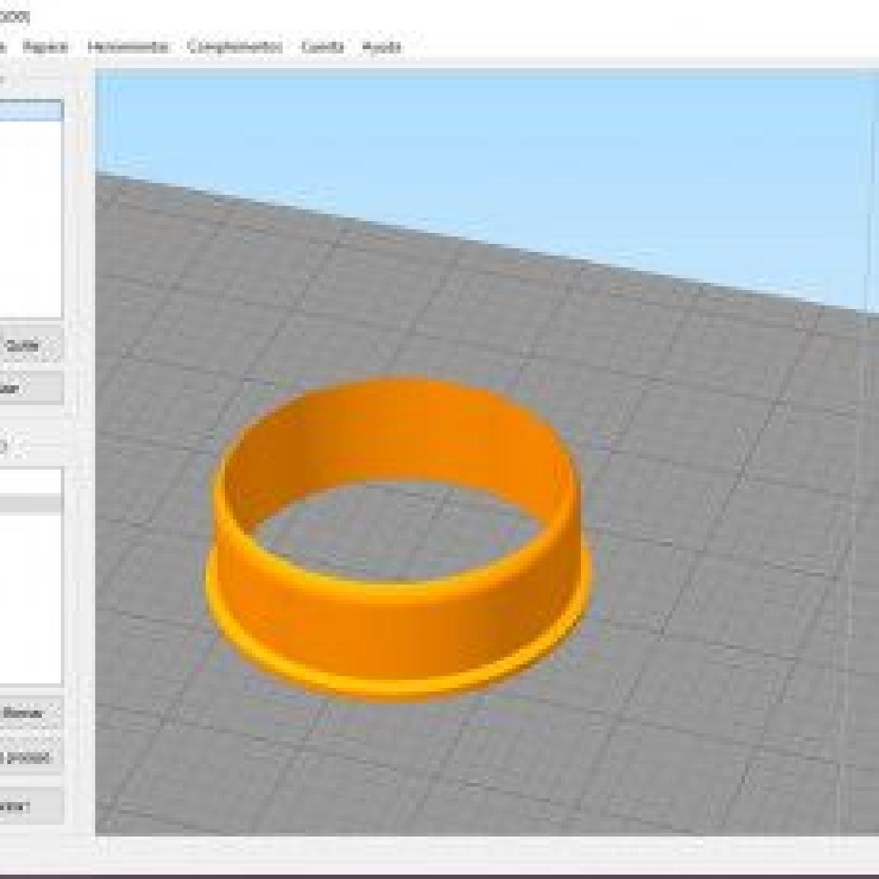
Task: Open the cut-off menu left of Reparar
Action: click(x=3, y=47)
